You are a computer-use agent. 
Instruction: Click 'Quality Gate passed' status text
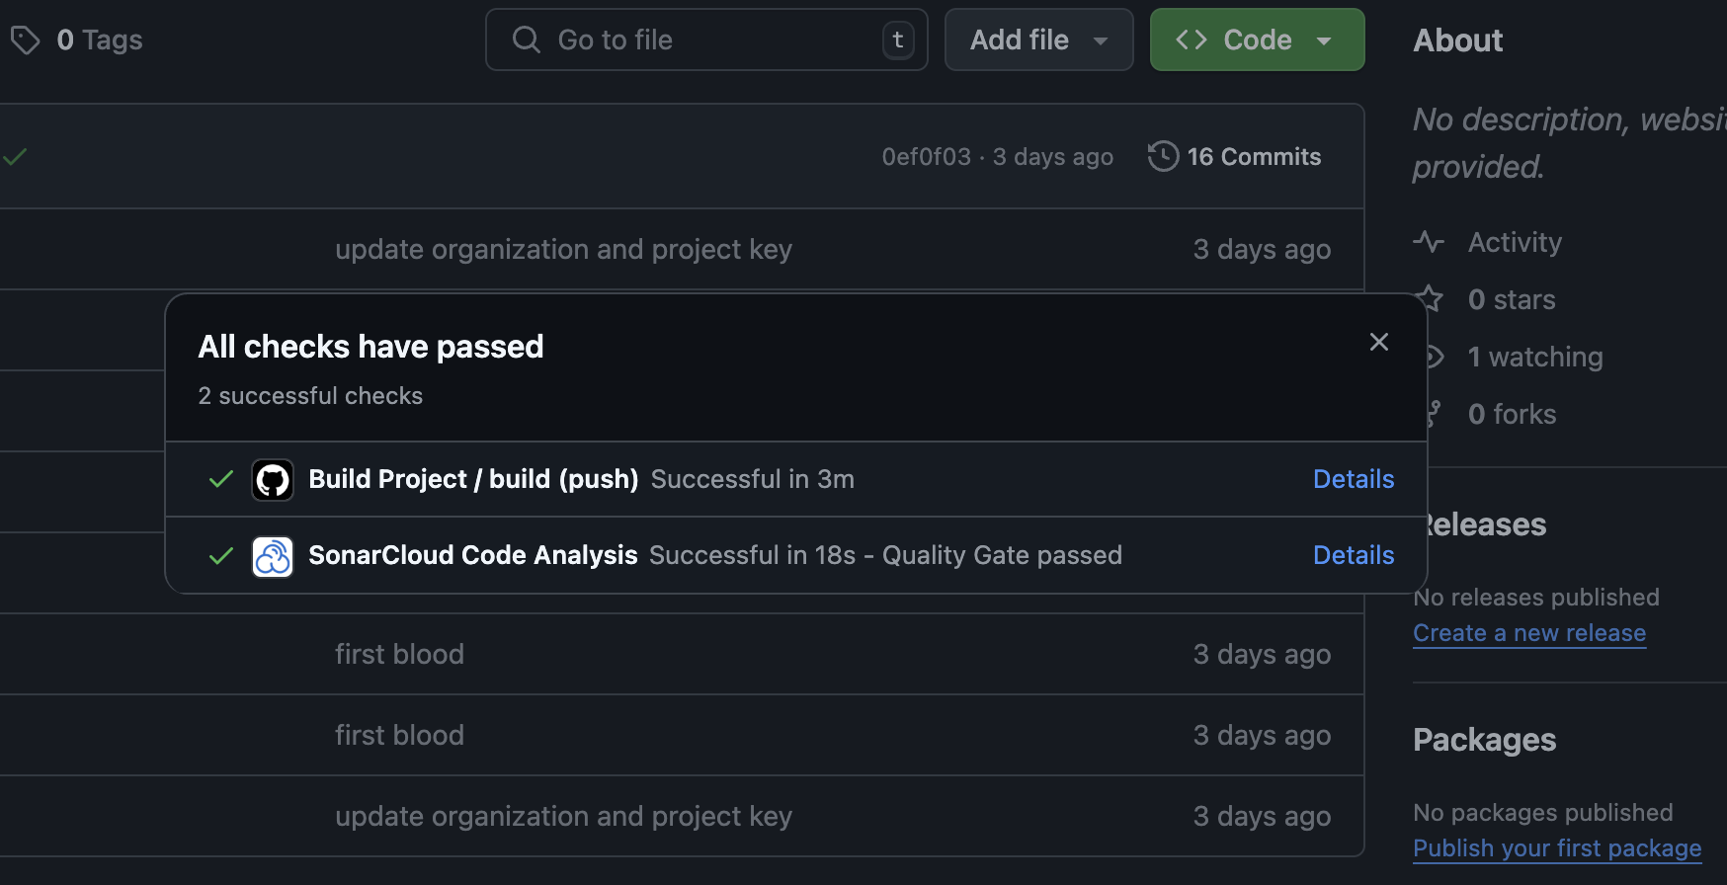click(x=1002, y=555)
